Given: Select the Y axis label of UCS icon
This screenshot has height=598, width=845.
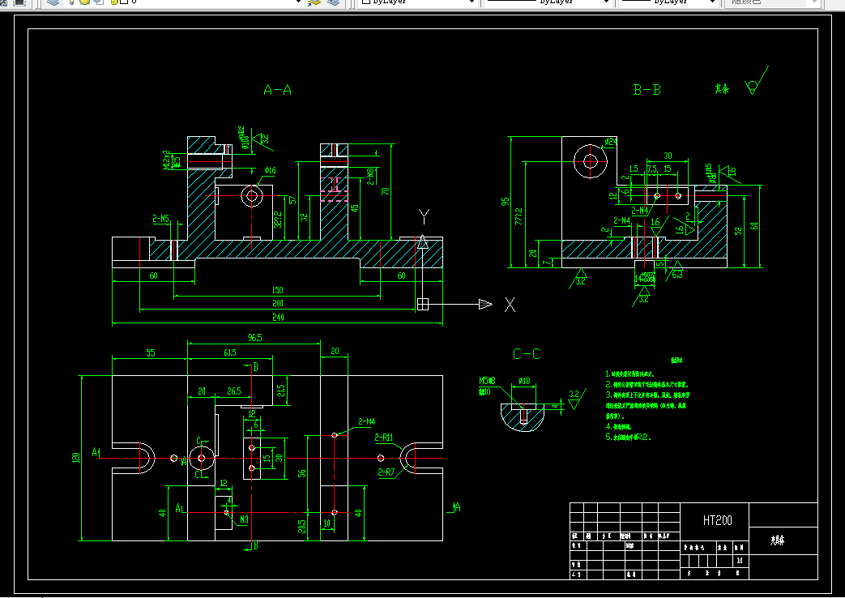Looking at the screenshot, I should pyautogui.click(x=424, y=217).
